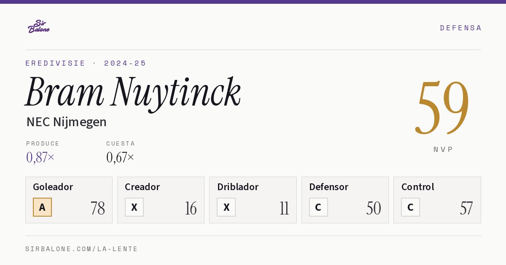This screenshot has width=506, height=265.
Task: Open the Control stat card
Action: pyautogui.click(x=437, y=200)
